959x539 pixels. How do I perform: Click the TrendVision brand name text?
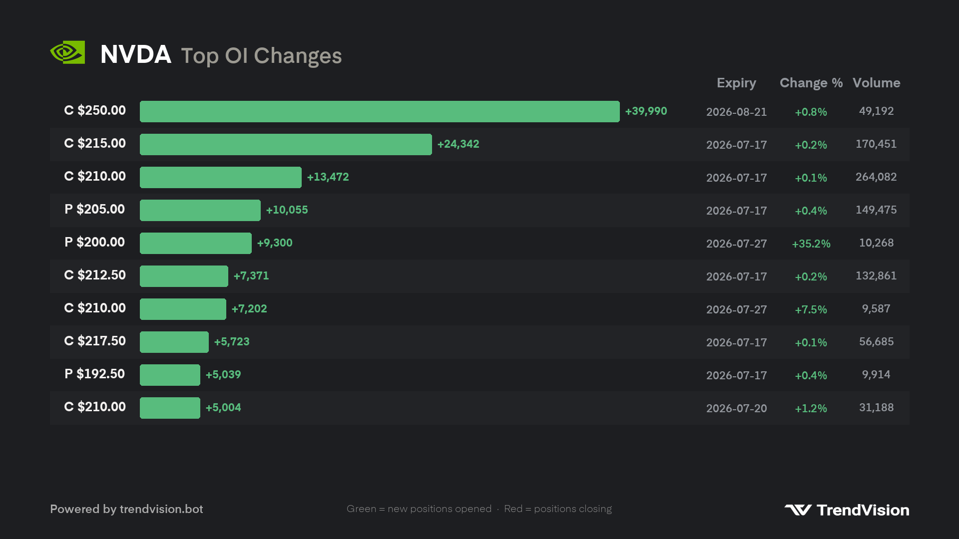coord(863,510)
